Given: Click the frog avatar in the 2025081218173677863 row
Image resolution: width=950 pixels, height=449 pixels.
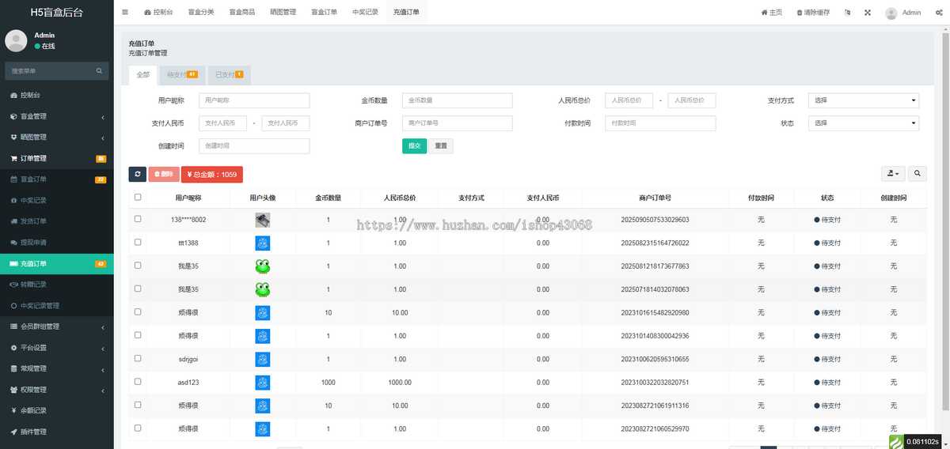Looking at the screenshot, I should point(262,266).
